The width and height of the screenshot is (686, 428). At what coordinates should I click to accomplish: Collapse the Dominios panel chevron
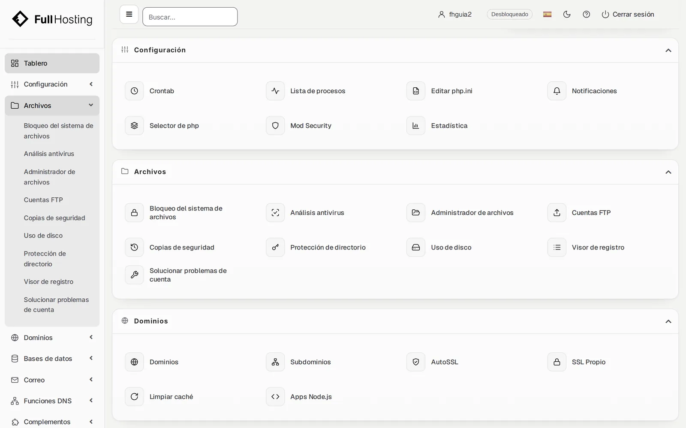(668, 321)
